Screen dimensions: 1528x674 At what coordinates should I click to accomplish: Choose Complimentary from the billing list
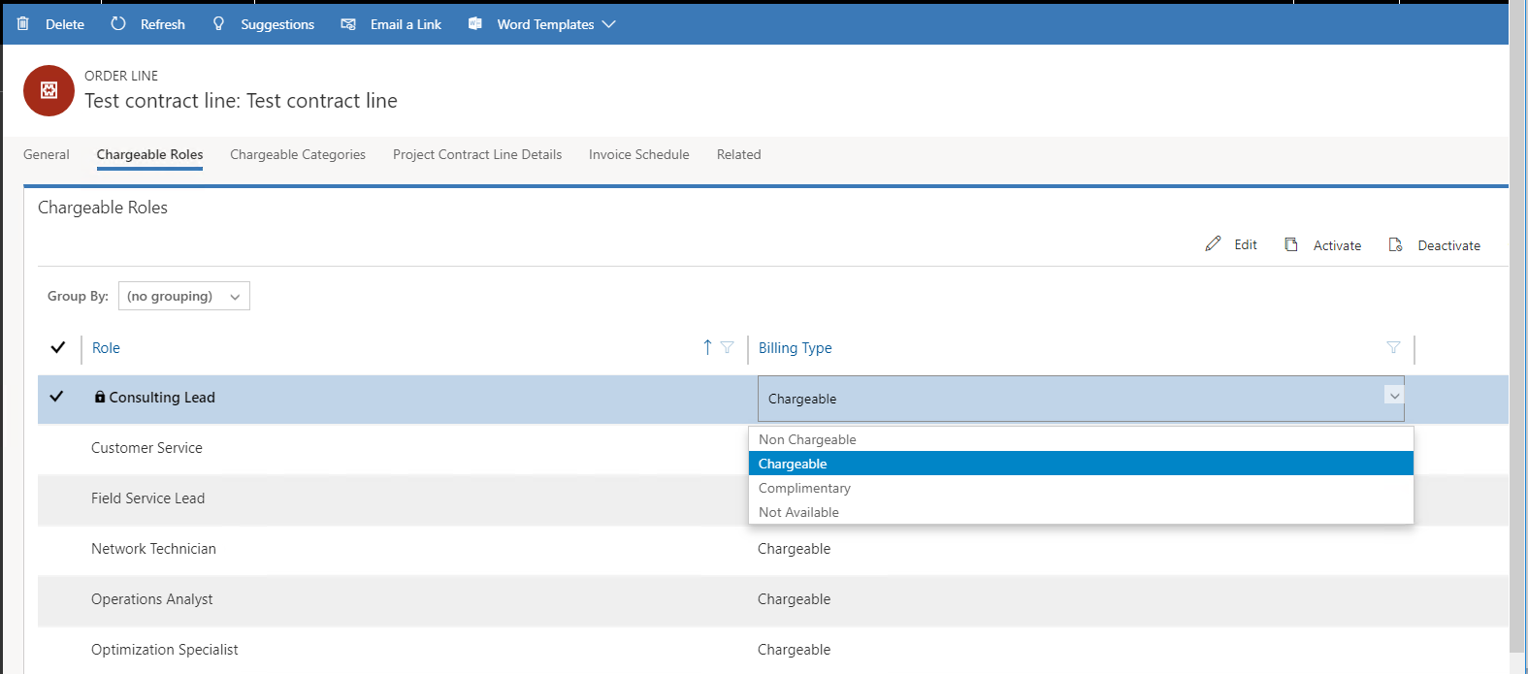1081,488
